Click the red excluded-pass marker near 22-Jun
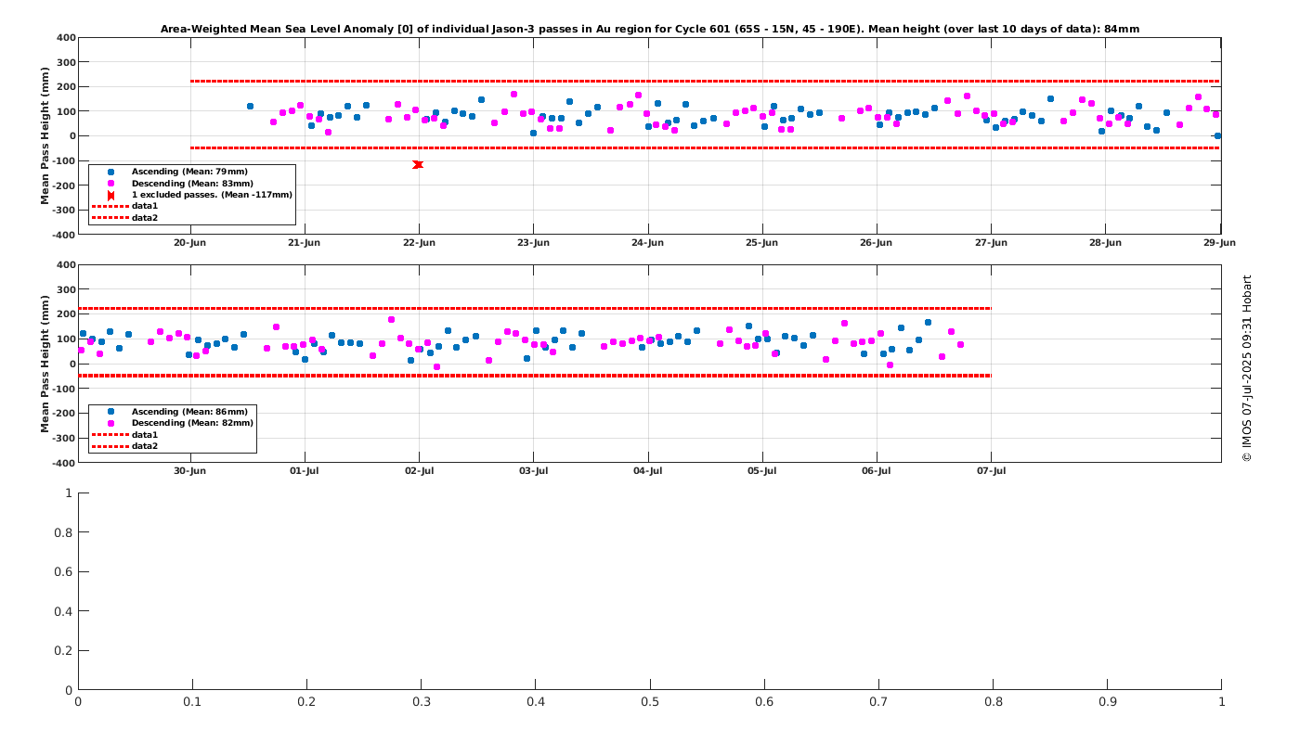The height and width of the screenshot is (742, 1300). pyautogui.click(x=418, y=164)
